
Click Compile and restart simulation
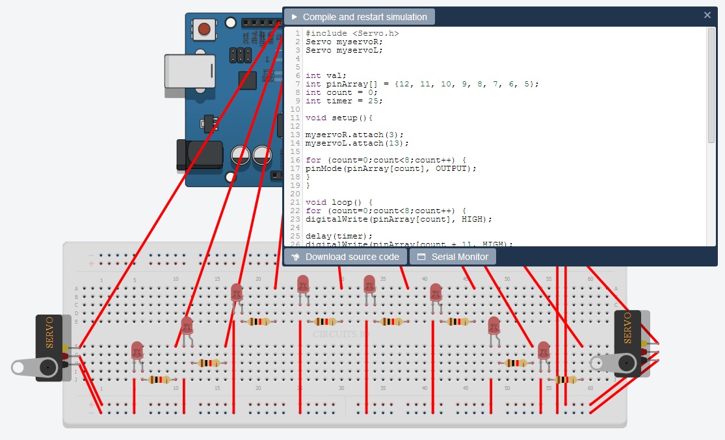(x=360, y=16)
